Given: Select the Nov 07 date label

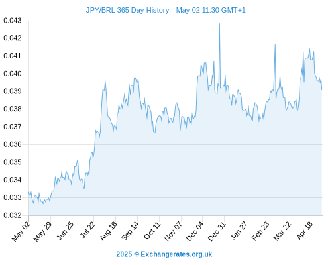Looking at the screenshot, I should pos(173,231).
